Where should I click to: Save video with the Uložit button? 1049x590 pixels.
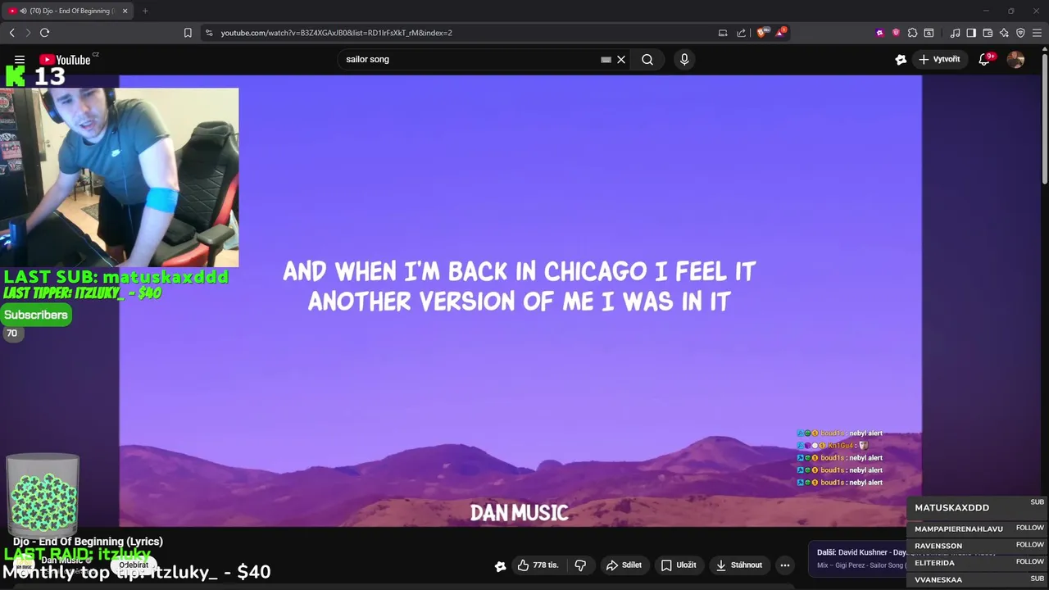click(679, 565)
